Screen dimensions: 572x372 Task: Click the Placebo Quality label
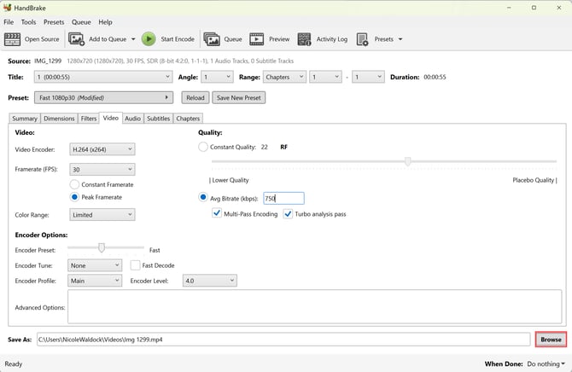tap(534, 180)
